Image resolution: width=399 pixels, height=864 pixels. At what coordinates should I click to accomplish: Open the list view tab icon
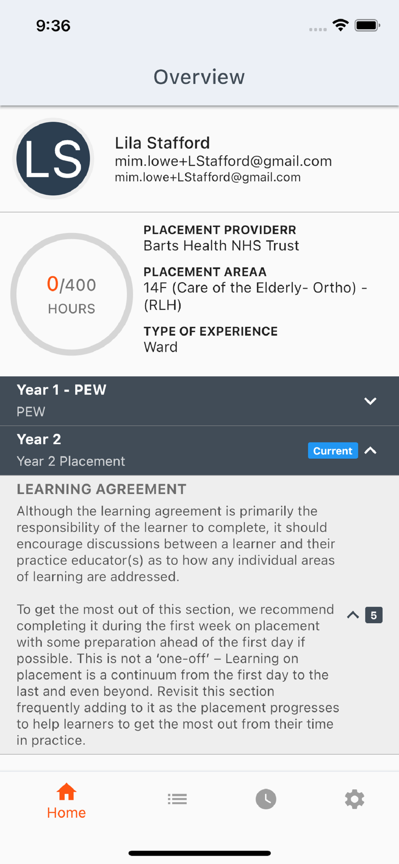click(177, 799)
